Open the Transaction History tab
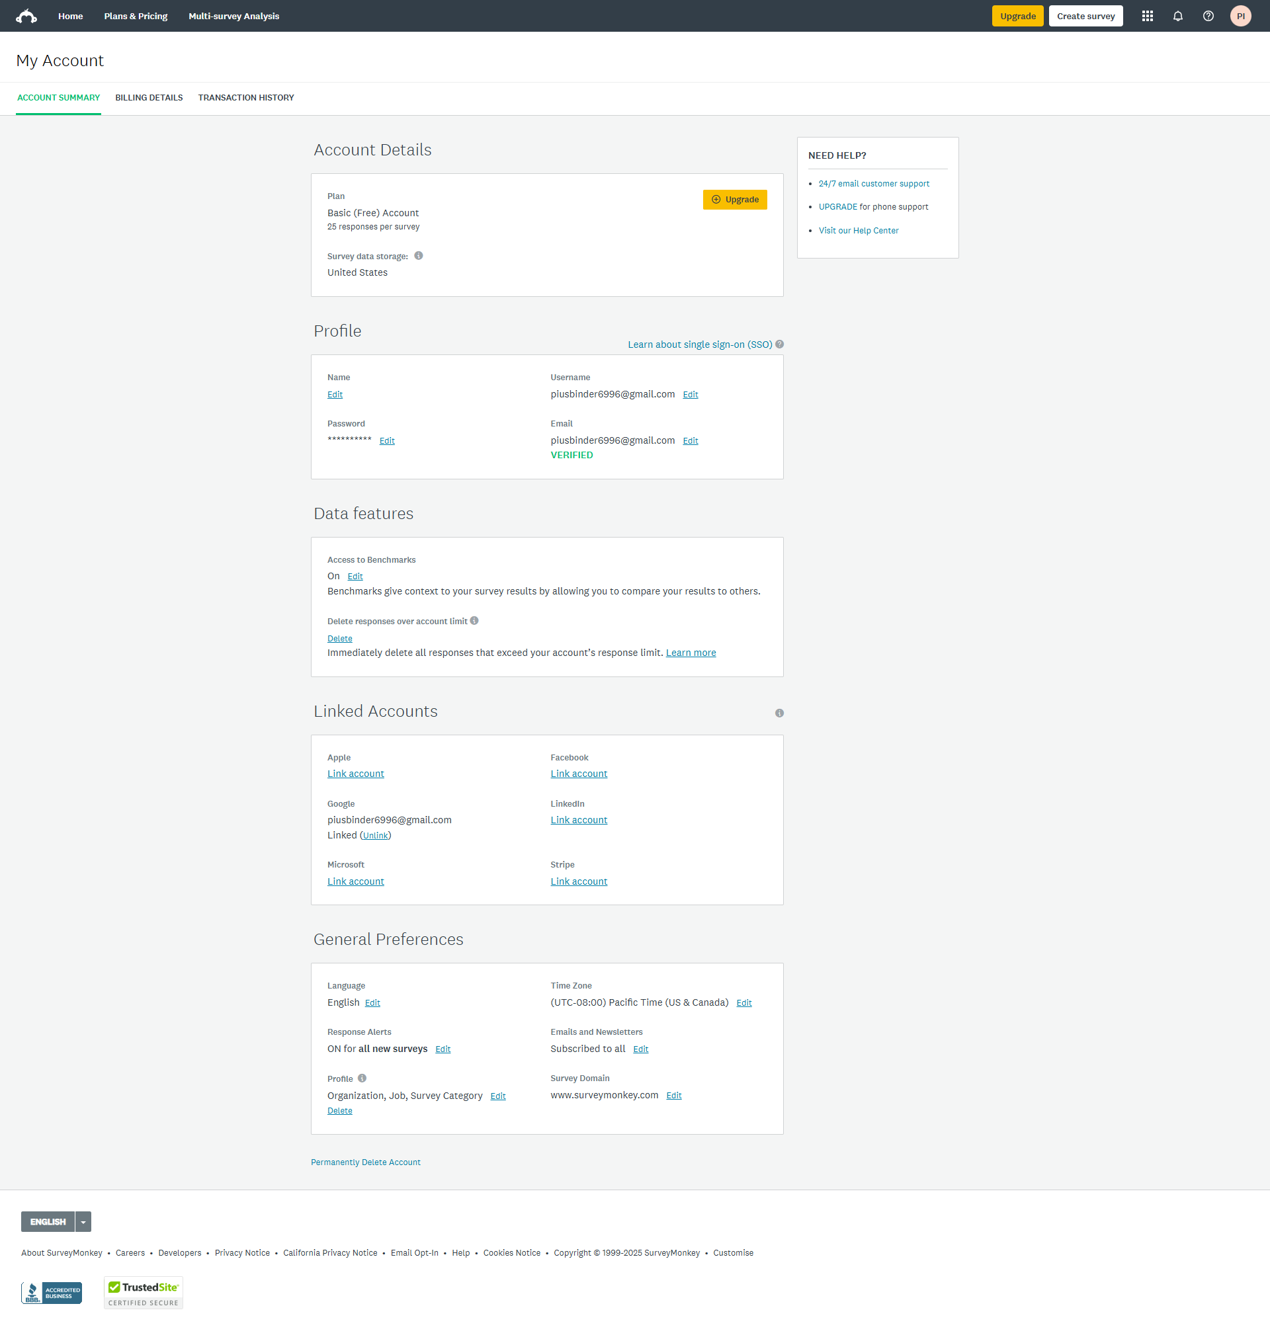The height and width of the screenshot is (1339, 1270). 246,97
